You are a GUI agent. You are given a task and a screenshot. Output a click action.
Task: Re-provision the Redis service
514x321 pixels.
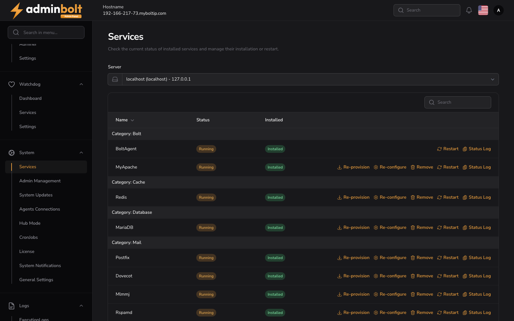353,197
